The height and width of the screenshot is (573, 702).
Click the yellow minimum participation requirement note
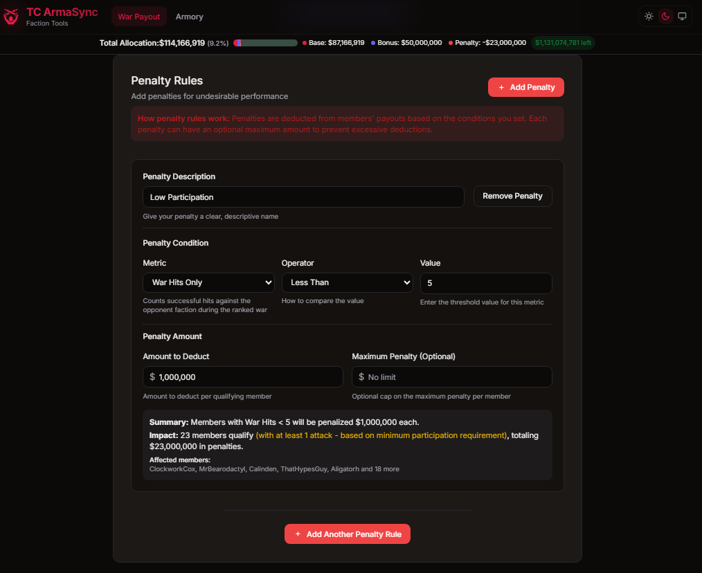381,435
